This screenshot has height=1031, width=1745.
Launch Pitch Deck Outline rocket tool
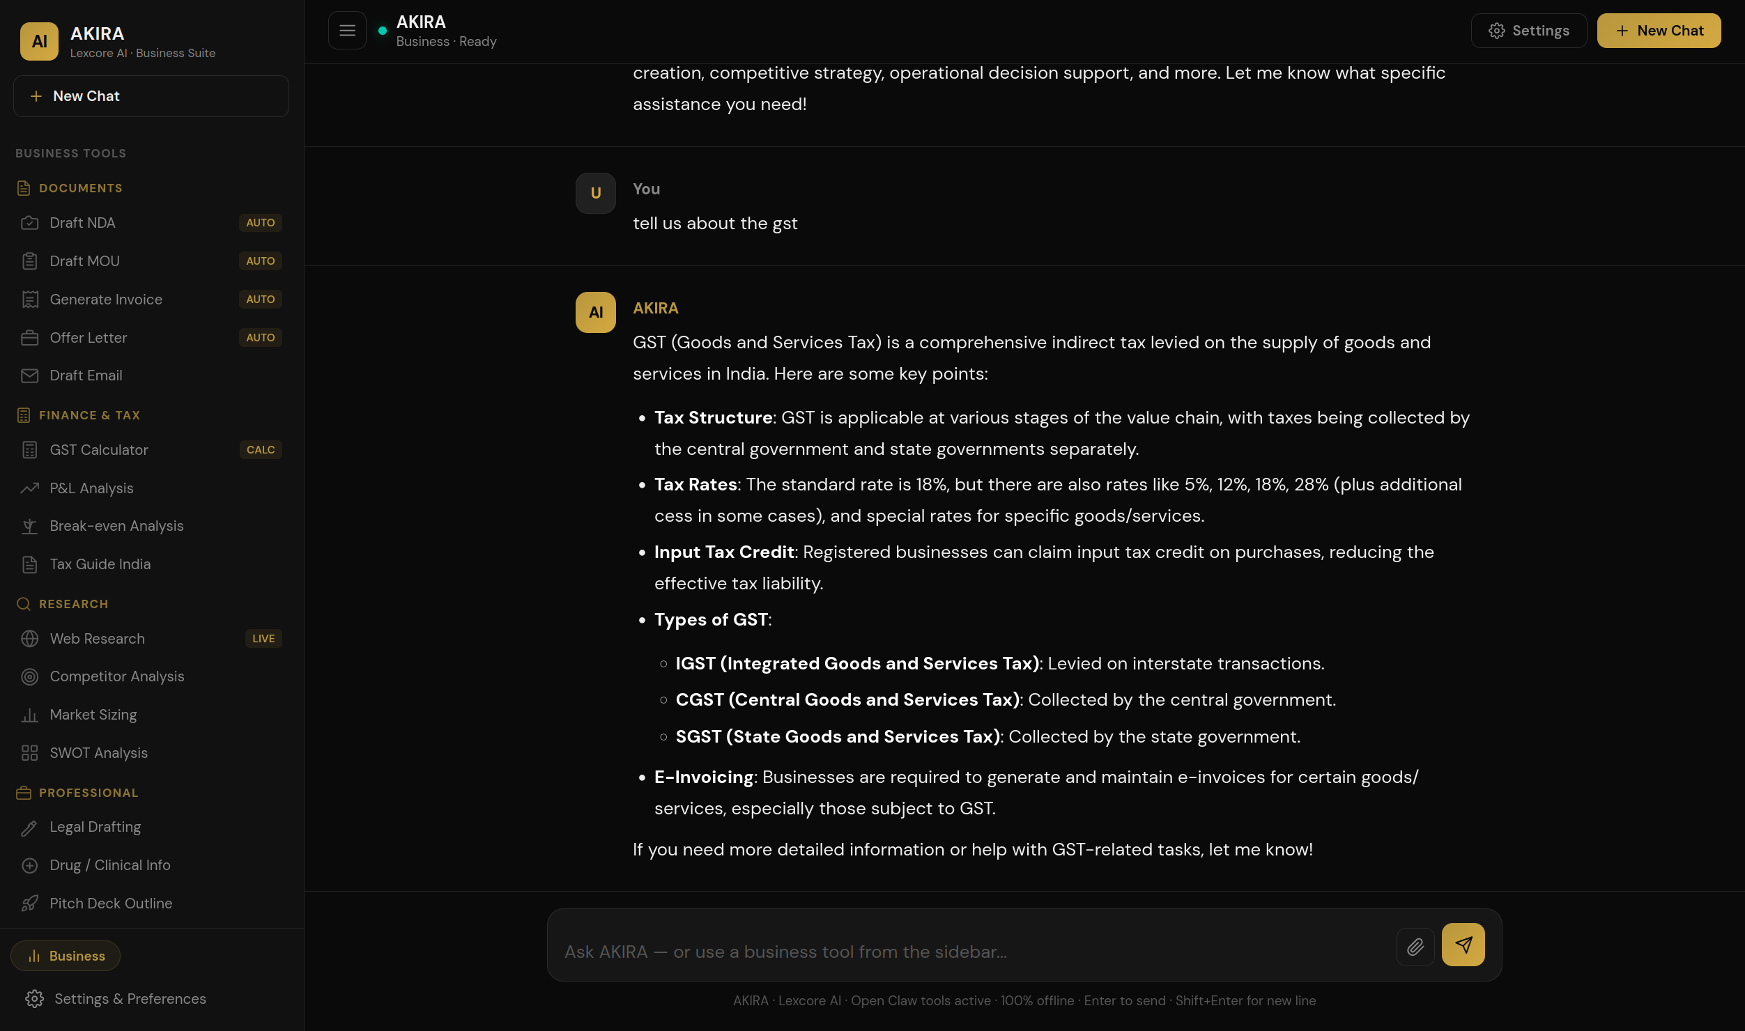(151, 904)
